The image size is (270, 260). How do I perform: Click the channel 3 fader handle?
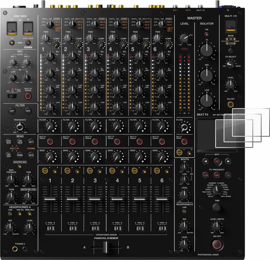[x=95, y=199]
